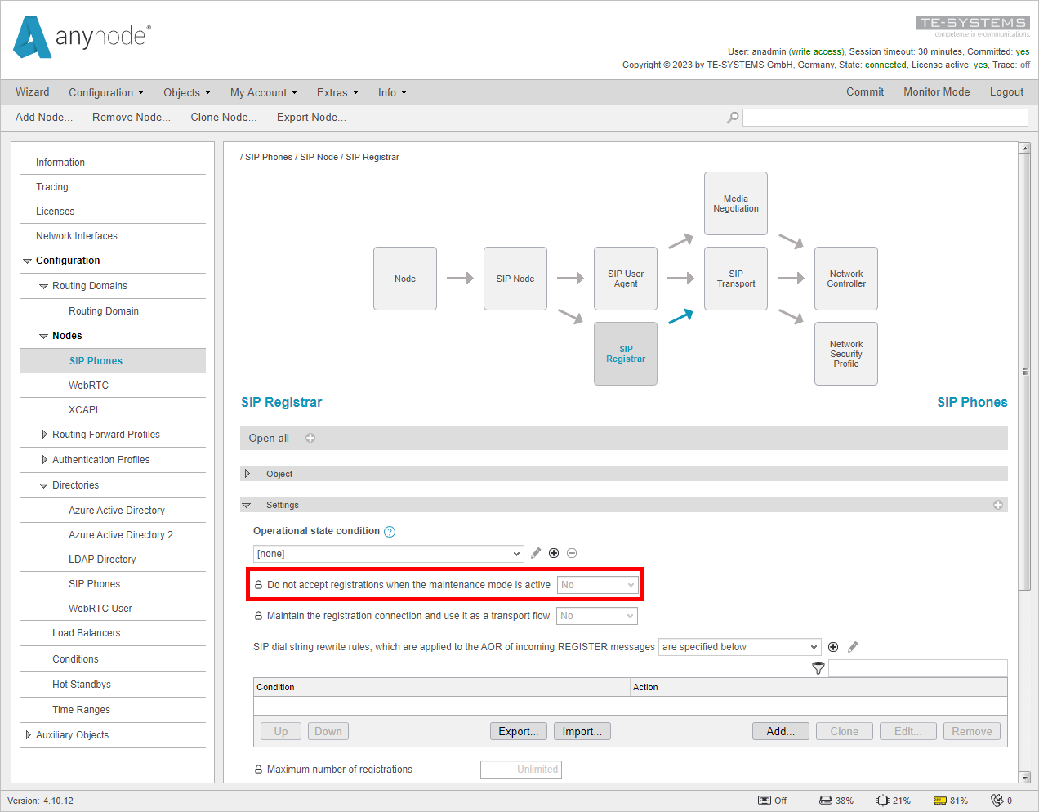
Task: Remove the operational state condition via minus icon
Action: (572, 553)
